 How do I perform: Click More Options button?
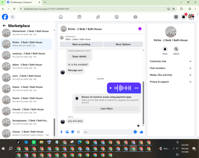(123, 44)
